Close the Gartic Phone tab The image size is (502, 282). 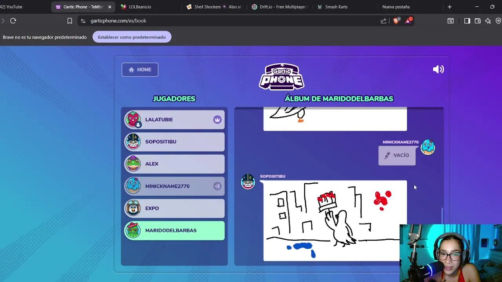(x=110, y=7)
